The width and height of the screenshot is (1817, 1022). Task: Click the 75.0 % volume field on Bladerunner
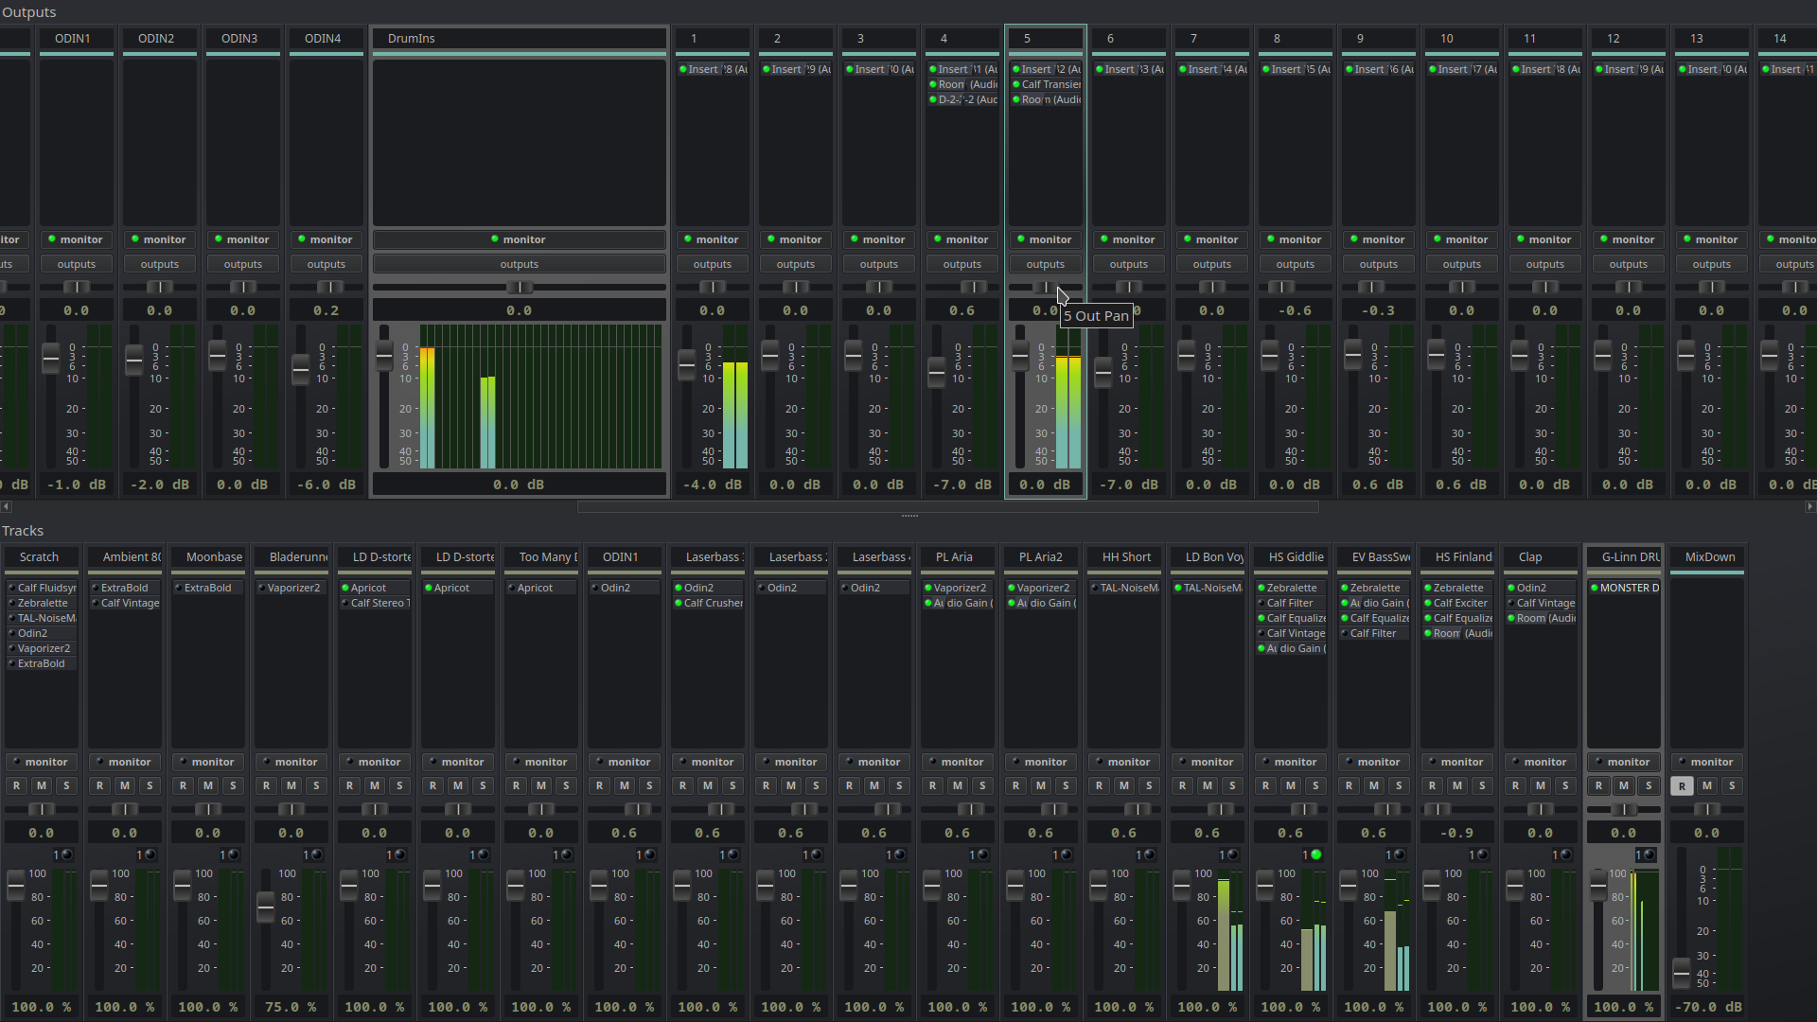pos(291,1007)
